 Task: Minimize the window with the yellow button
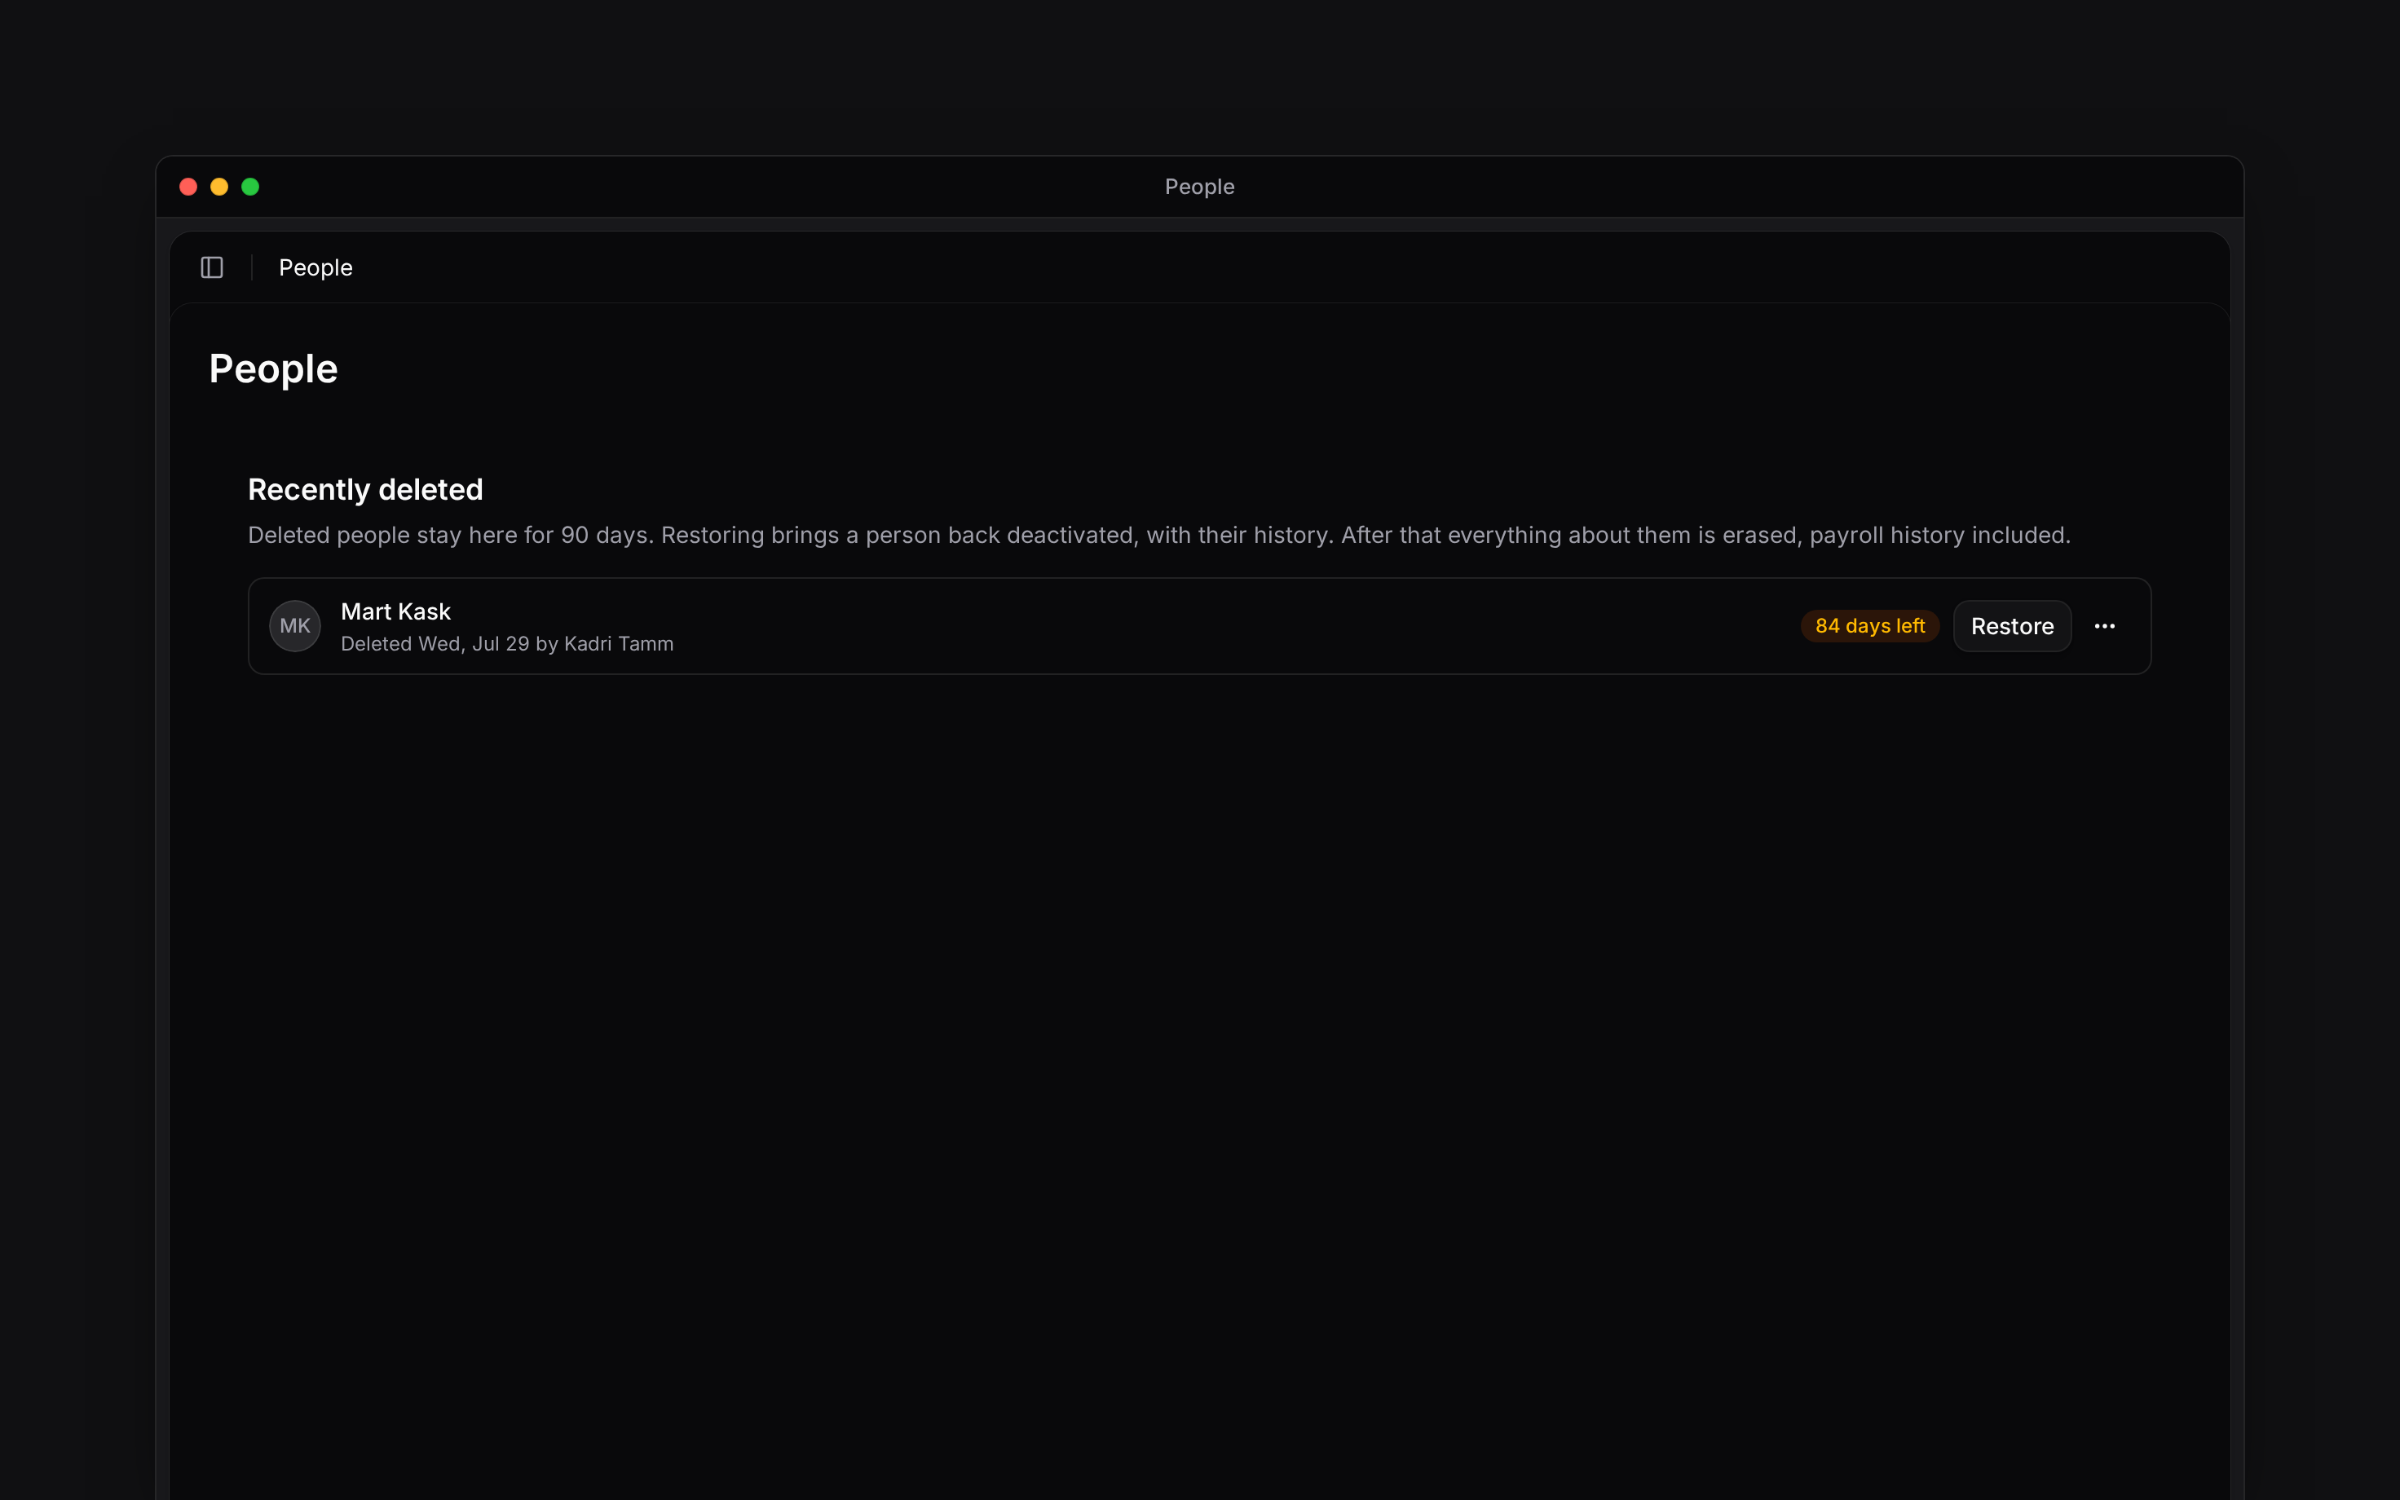(219, 187)
